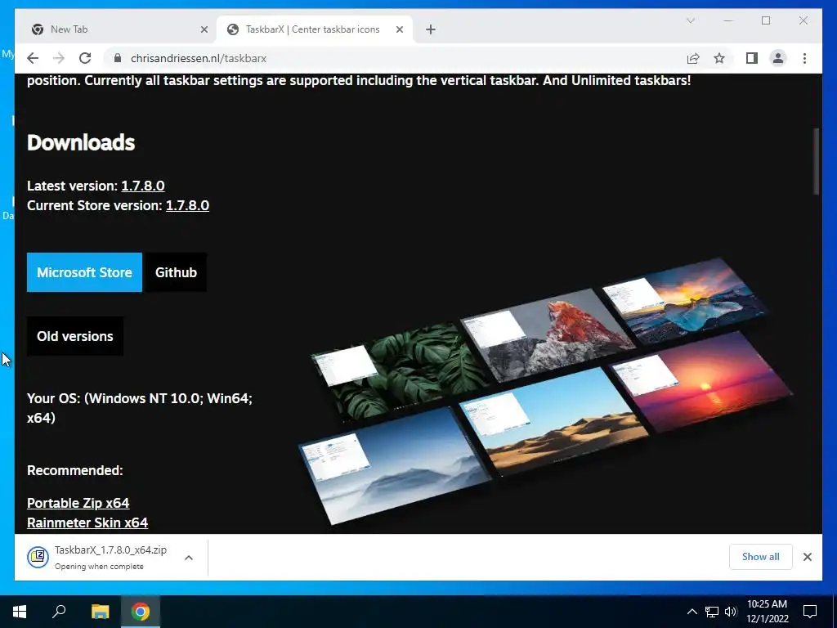Open the Windows Start menu
This screenshot has height=628, width=837.
[x=20, y=612]
